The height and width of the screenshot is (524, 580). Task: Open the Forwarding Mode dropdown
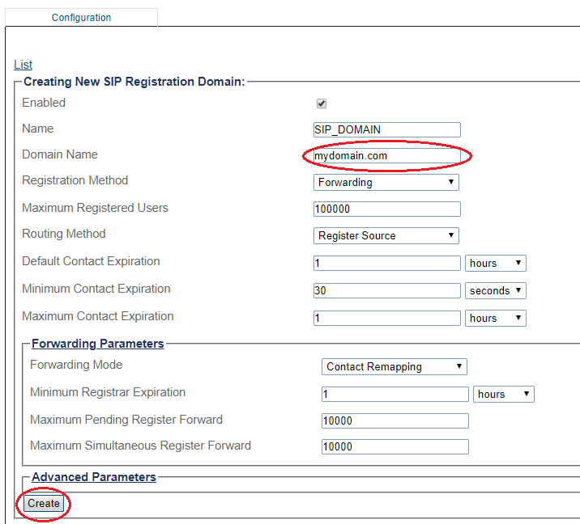click(394, 367)
